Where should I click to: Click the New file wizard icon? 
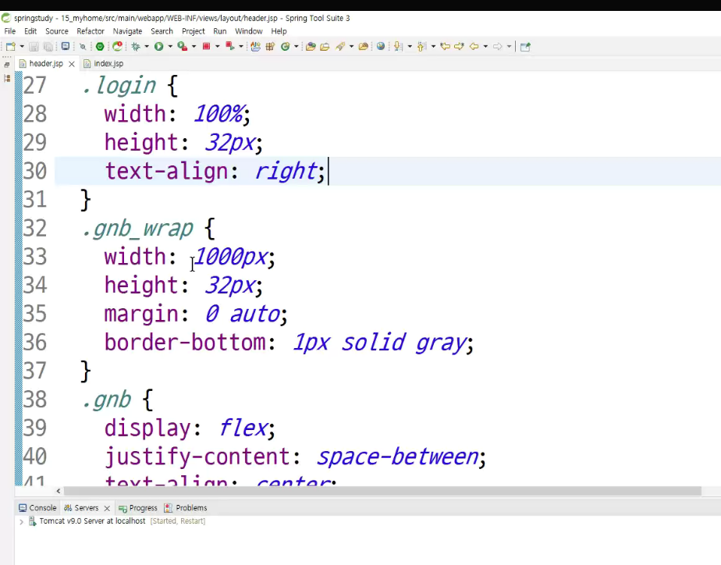click(x=11, y=46)
